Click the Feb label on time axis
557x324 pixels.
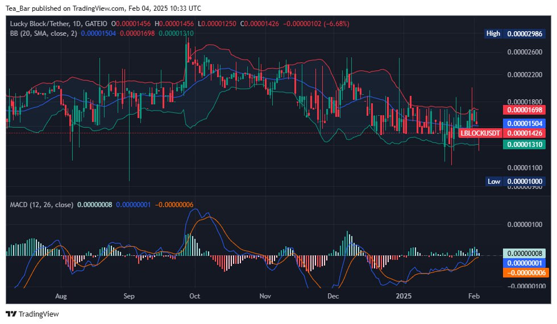(474, 296)
